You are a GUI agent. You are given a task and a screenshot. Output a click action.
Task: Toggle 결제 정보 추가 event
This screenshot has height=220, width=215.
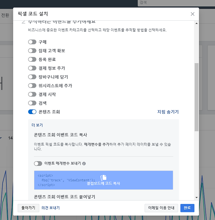[32, 68]
